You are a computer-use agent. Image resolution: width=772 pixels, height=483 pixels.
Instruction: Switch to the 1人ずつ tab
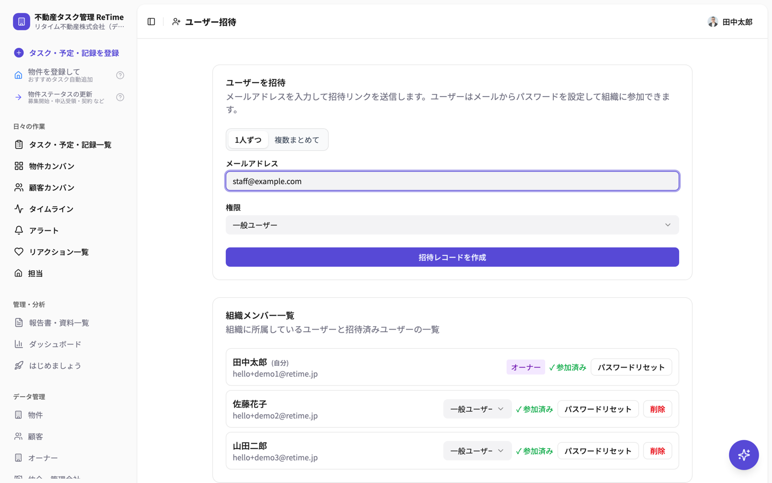click(248, 140)
